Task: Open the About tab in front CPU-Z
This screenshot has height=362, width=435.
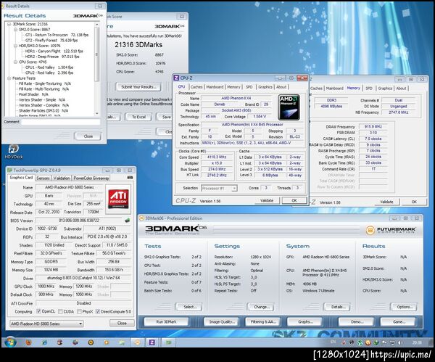Action: click(x=281, y=87)
